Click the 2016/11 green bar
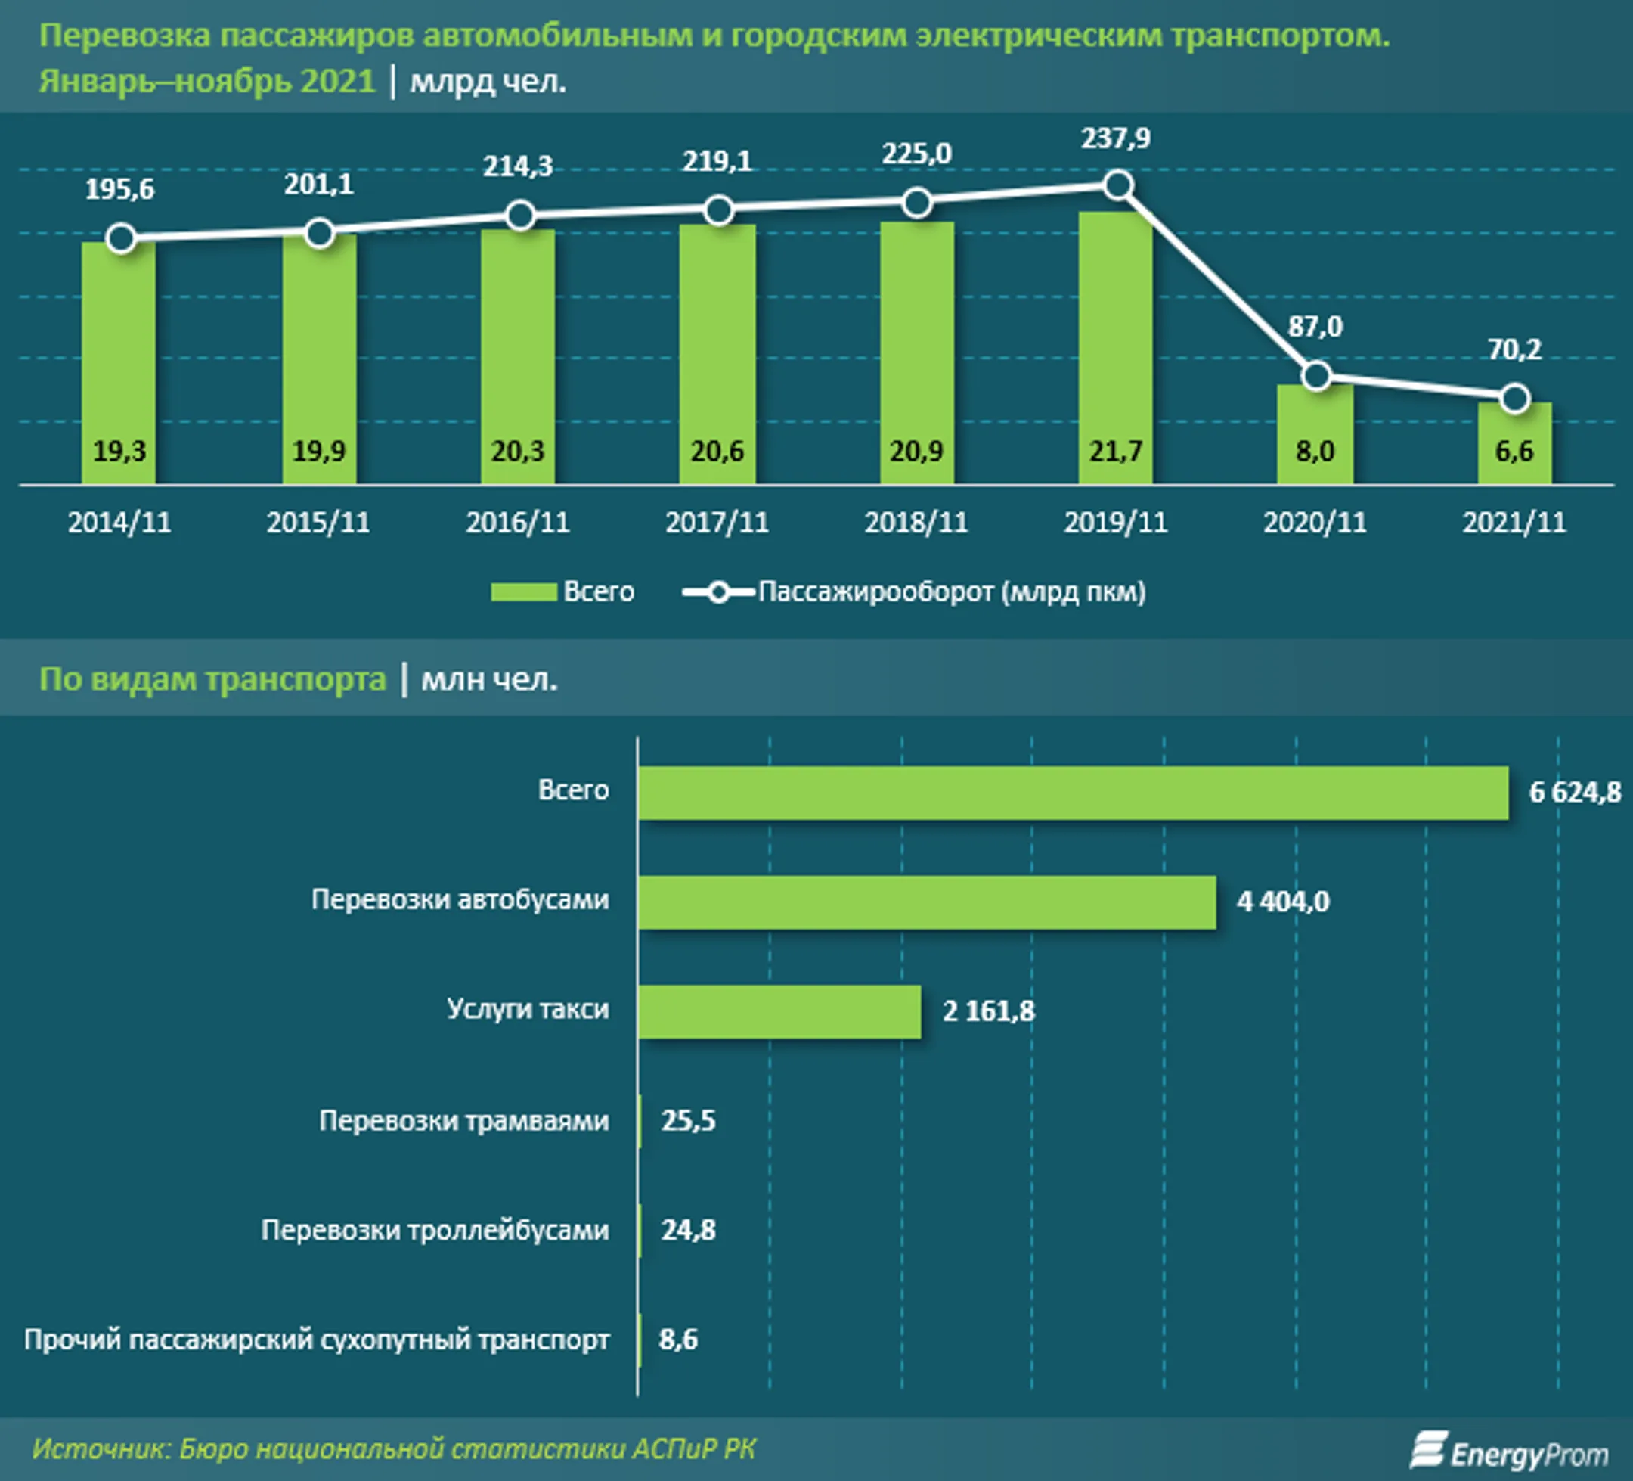This screenshot has width=1633, height=1481. click(519, 357)
